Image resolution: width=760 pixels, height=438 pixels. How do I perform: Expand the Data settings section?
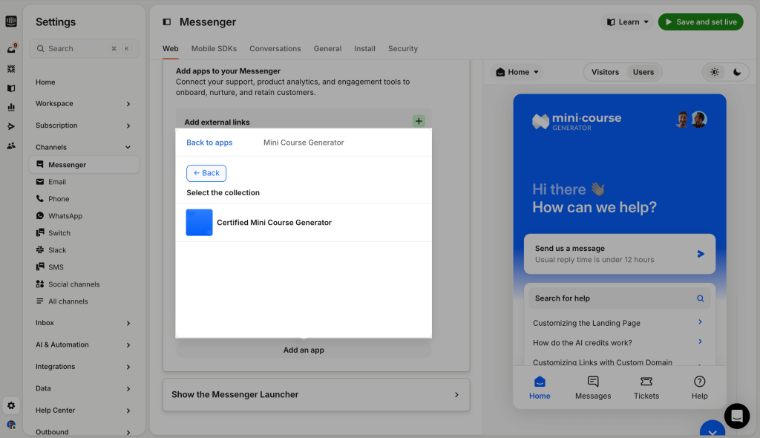point(83,388)
